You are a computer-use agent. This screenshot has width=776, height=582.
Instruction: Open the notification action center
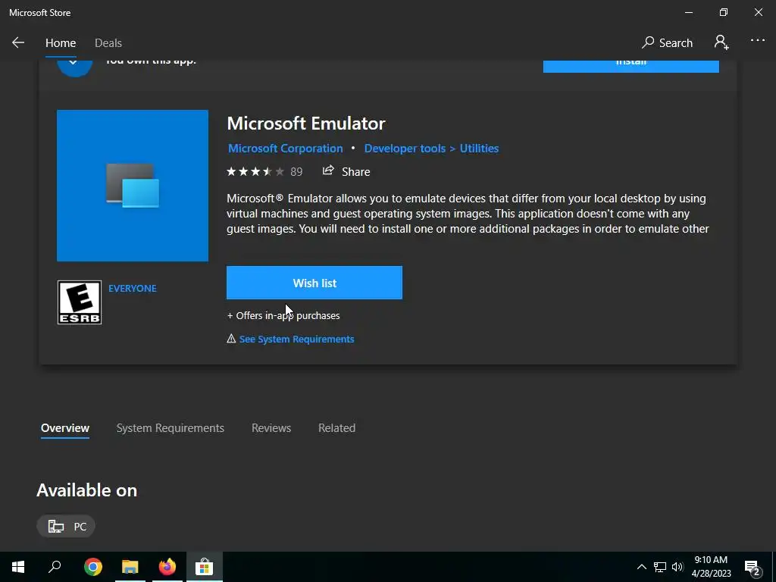753,567
